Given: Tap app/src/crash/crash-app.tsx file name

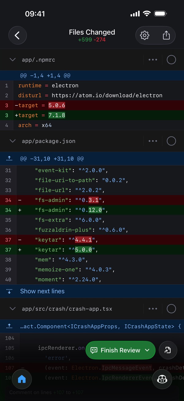Looking at the screenshot, I should [x=67, y=308].
